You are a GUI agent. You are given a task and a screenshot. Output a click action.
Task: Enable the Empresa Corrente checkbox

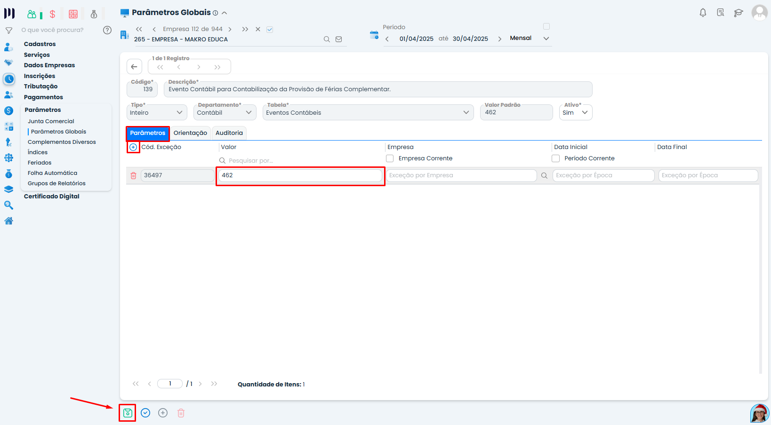tap(390, 158)
